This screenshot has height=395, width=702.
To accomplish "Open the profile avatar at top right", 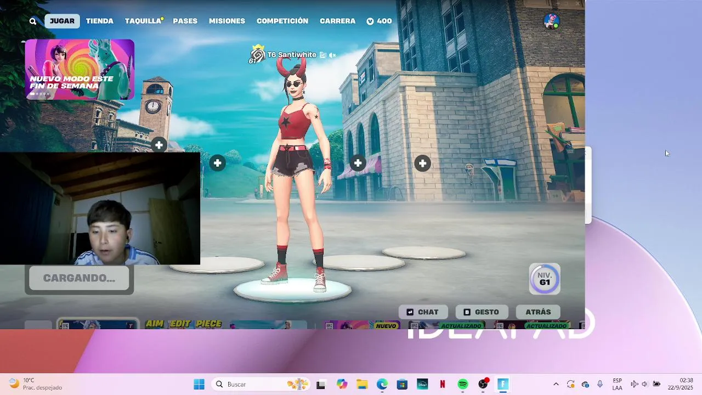I will coord(551,21).
